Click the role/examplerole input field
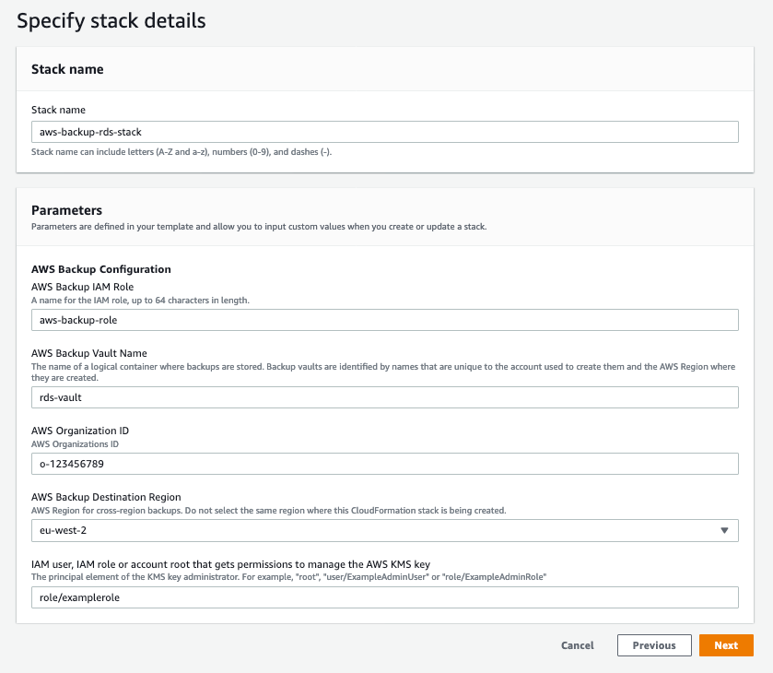Image resolution: width=773 pixels, height=673 pixels. pyautogui.click(x=384, y=597)
